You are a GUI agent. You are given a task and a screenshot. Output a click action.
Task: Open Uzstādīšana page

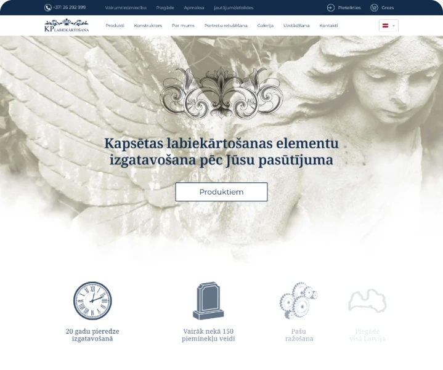296,25
